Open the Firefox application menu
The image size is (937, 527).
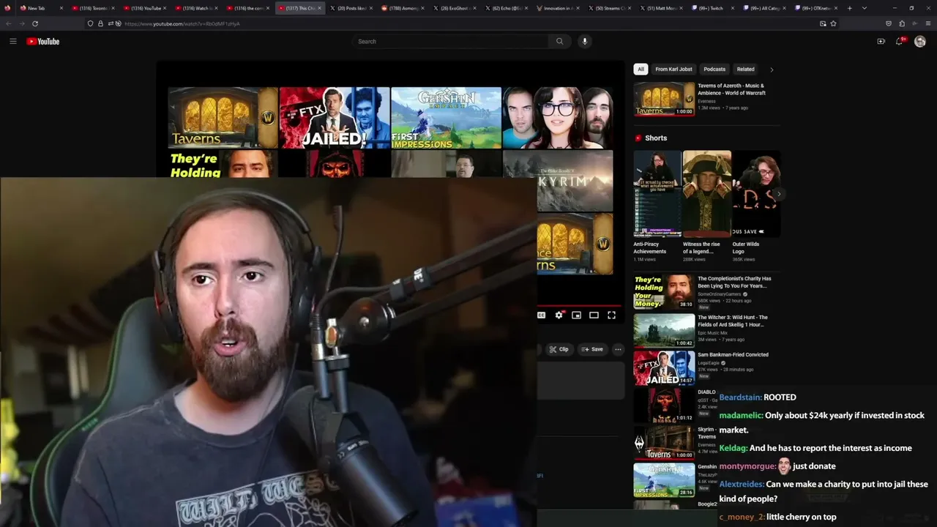[x=927, y=23]
